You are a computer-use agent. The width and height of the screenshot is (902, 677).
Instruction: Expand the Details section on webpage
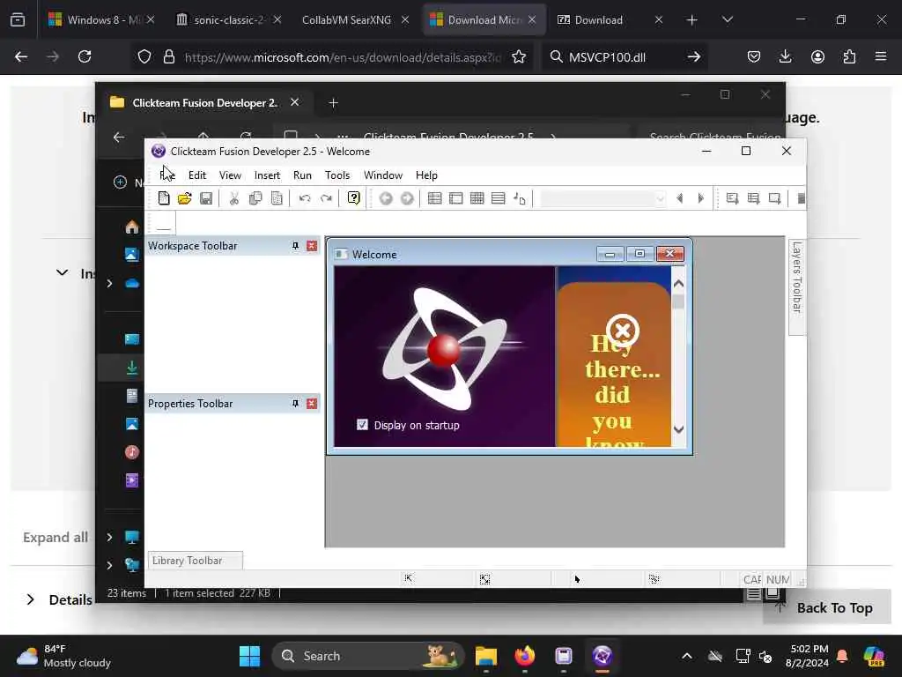[x=59, y=599]
